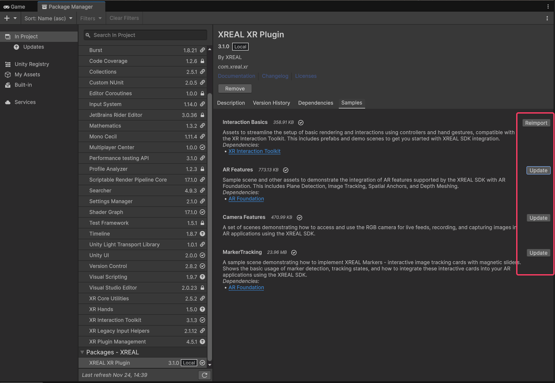Select the In Project sidebar icon

tap(8, 36)
